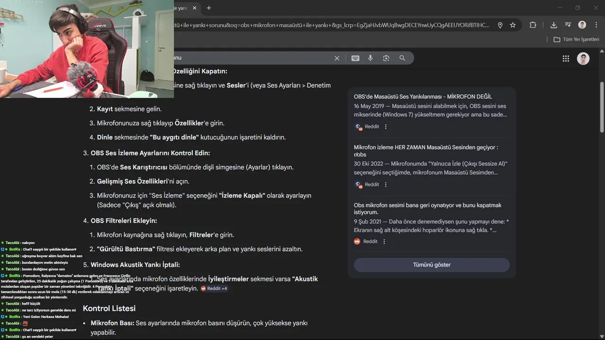Viewport: 605px width, 340px height.
Task: Restore down the Chrome window
Action: coord(578,8)
